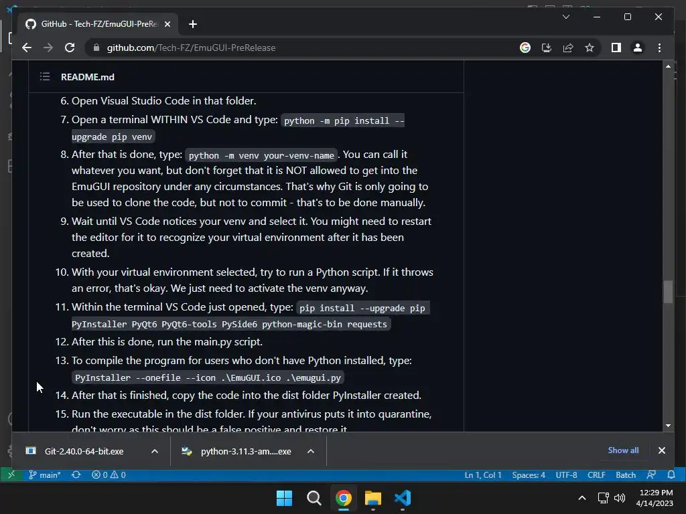
Task: Open Git-2.40.0-64-bit.exe download
Action: 84,451
